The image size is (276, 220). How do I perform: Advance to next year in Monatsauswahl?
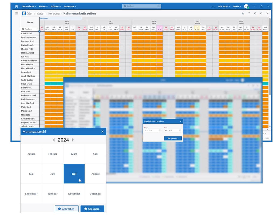(x=73, y=140)
